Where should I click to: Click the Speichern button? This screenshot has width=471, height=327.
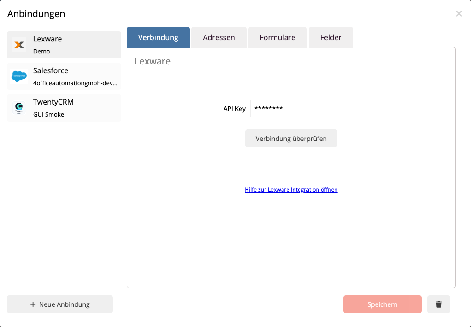click(383, 304)
